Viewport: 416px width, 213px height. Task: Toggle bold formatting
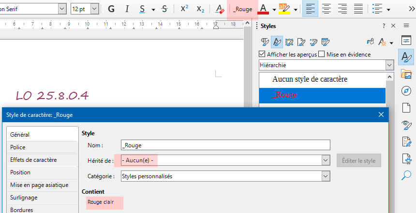(111, 9)
